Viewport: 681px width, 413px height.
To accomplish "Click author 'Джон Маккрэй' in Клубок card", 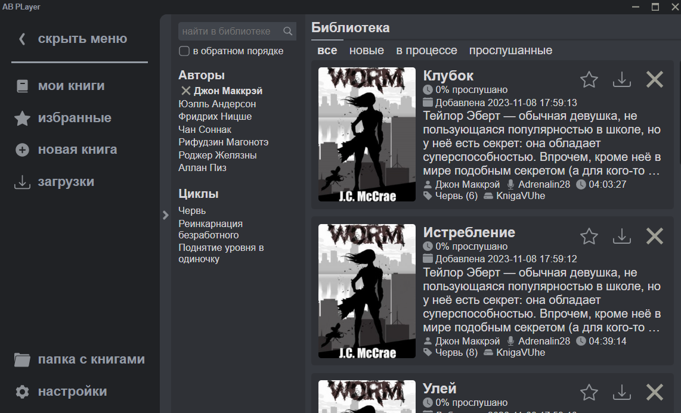I will pyautogui.click(x=468, y=184).
